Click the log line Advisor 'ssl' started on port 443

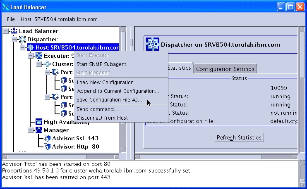click(x=57, y=177)
